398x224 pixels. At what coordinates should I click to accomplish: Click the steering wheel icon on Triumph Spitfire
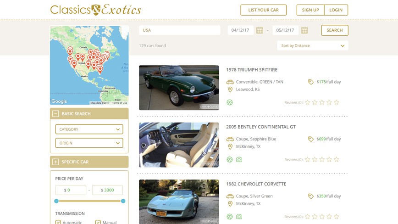click(x=230, y=102)
